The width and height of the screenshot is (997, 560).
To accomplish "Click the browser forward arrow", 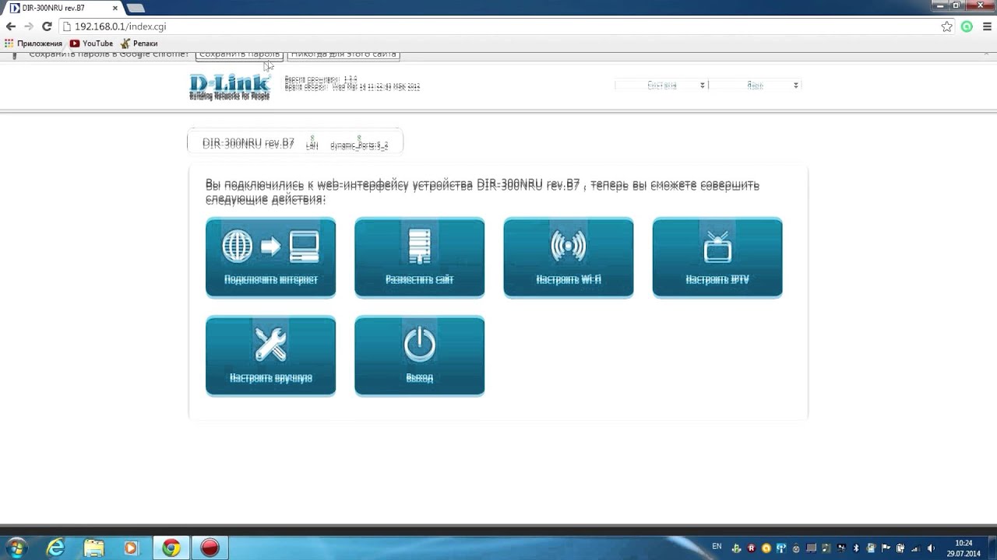I will (x=29, y=26).
